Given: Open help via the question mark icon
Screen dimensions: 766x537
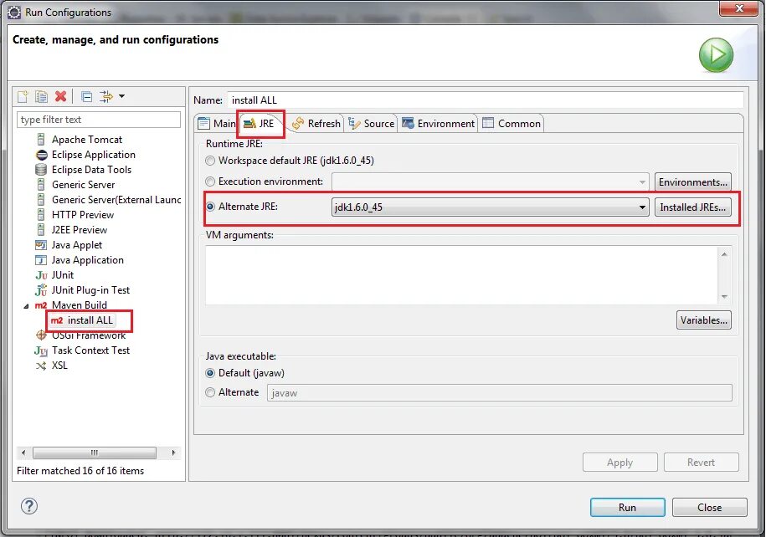Looking at the screenshot, I should (x=29, y=506).
